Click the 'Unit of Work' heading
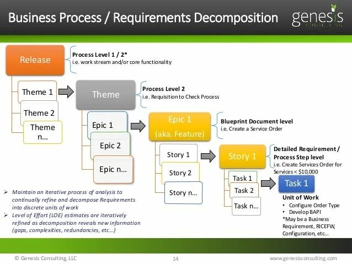Screen dimensions: 352x264 tap(301, 198)
